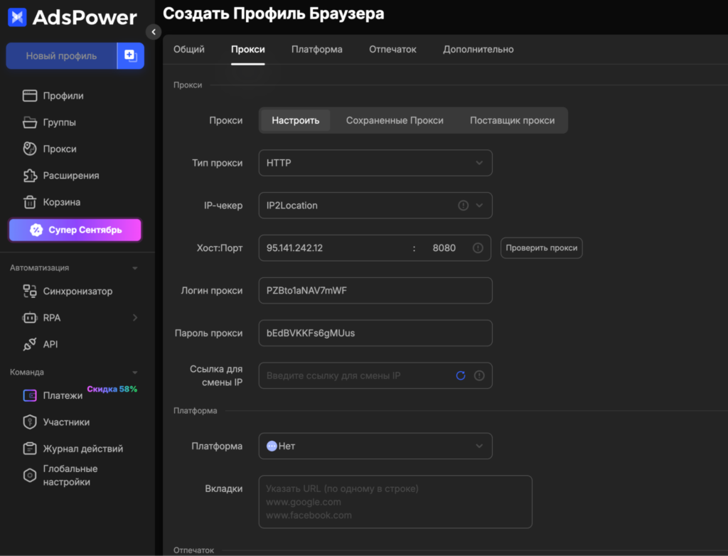The height and width of the screenshot is (556, 728).
Task: Click the Profiles icon in sidebar
Action: [30, 96]
